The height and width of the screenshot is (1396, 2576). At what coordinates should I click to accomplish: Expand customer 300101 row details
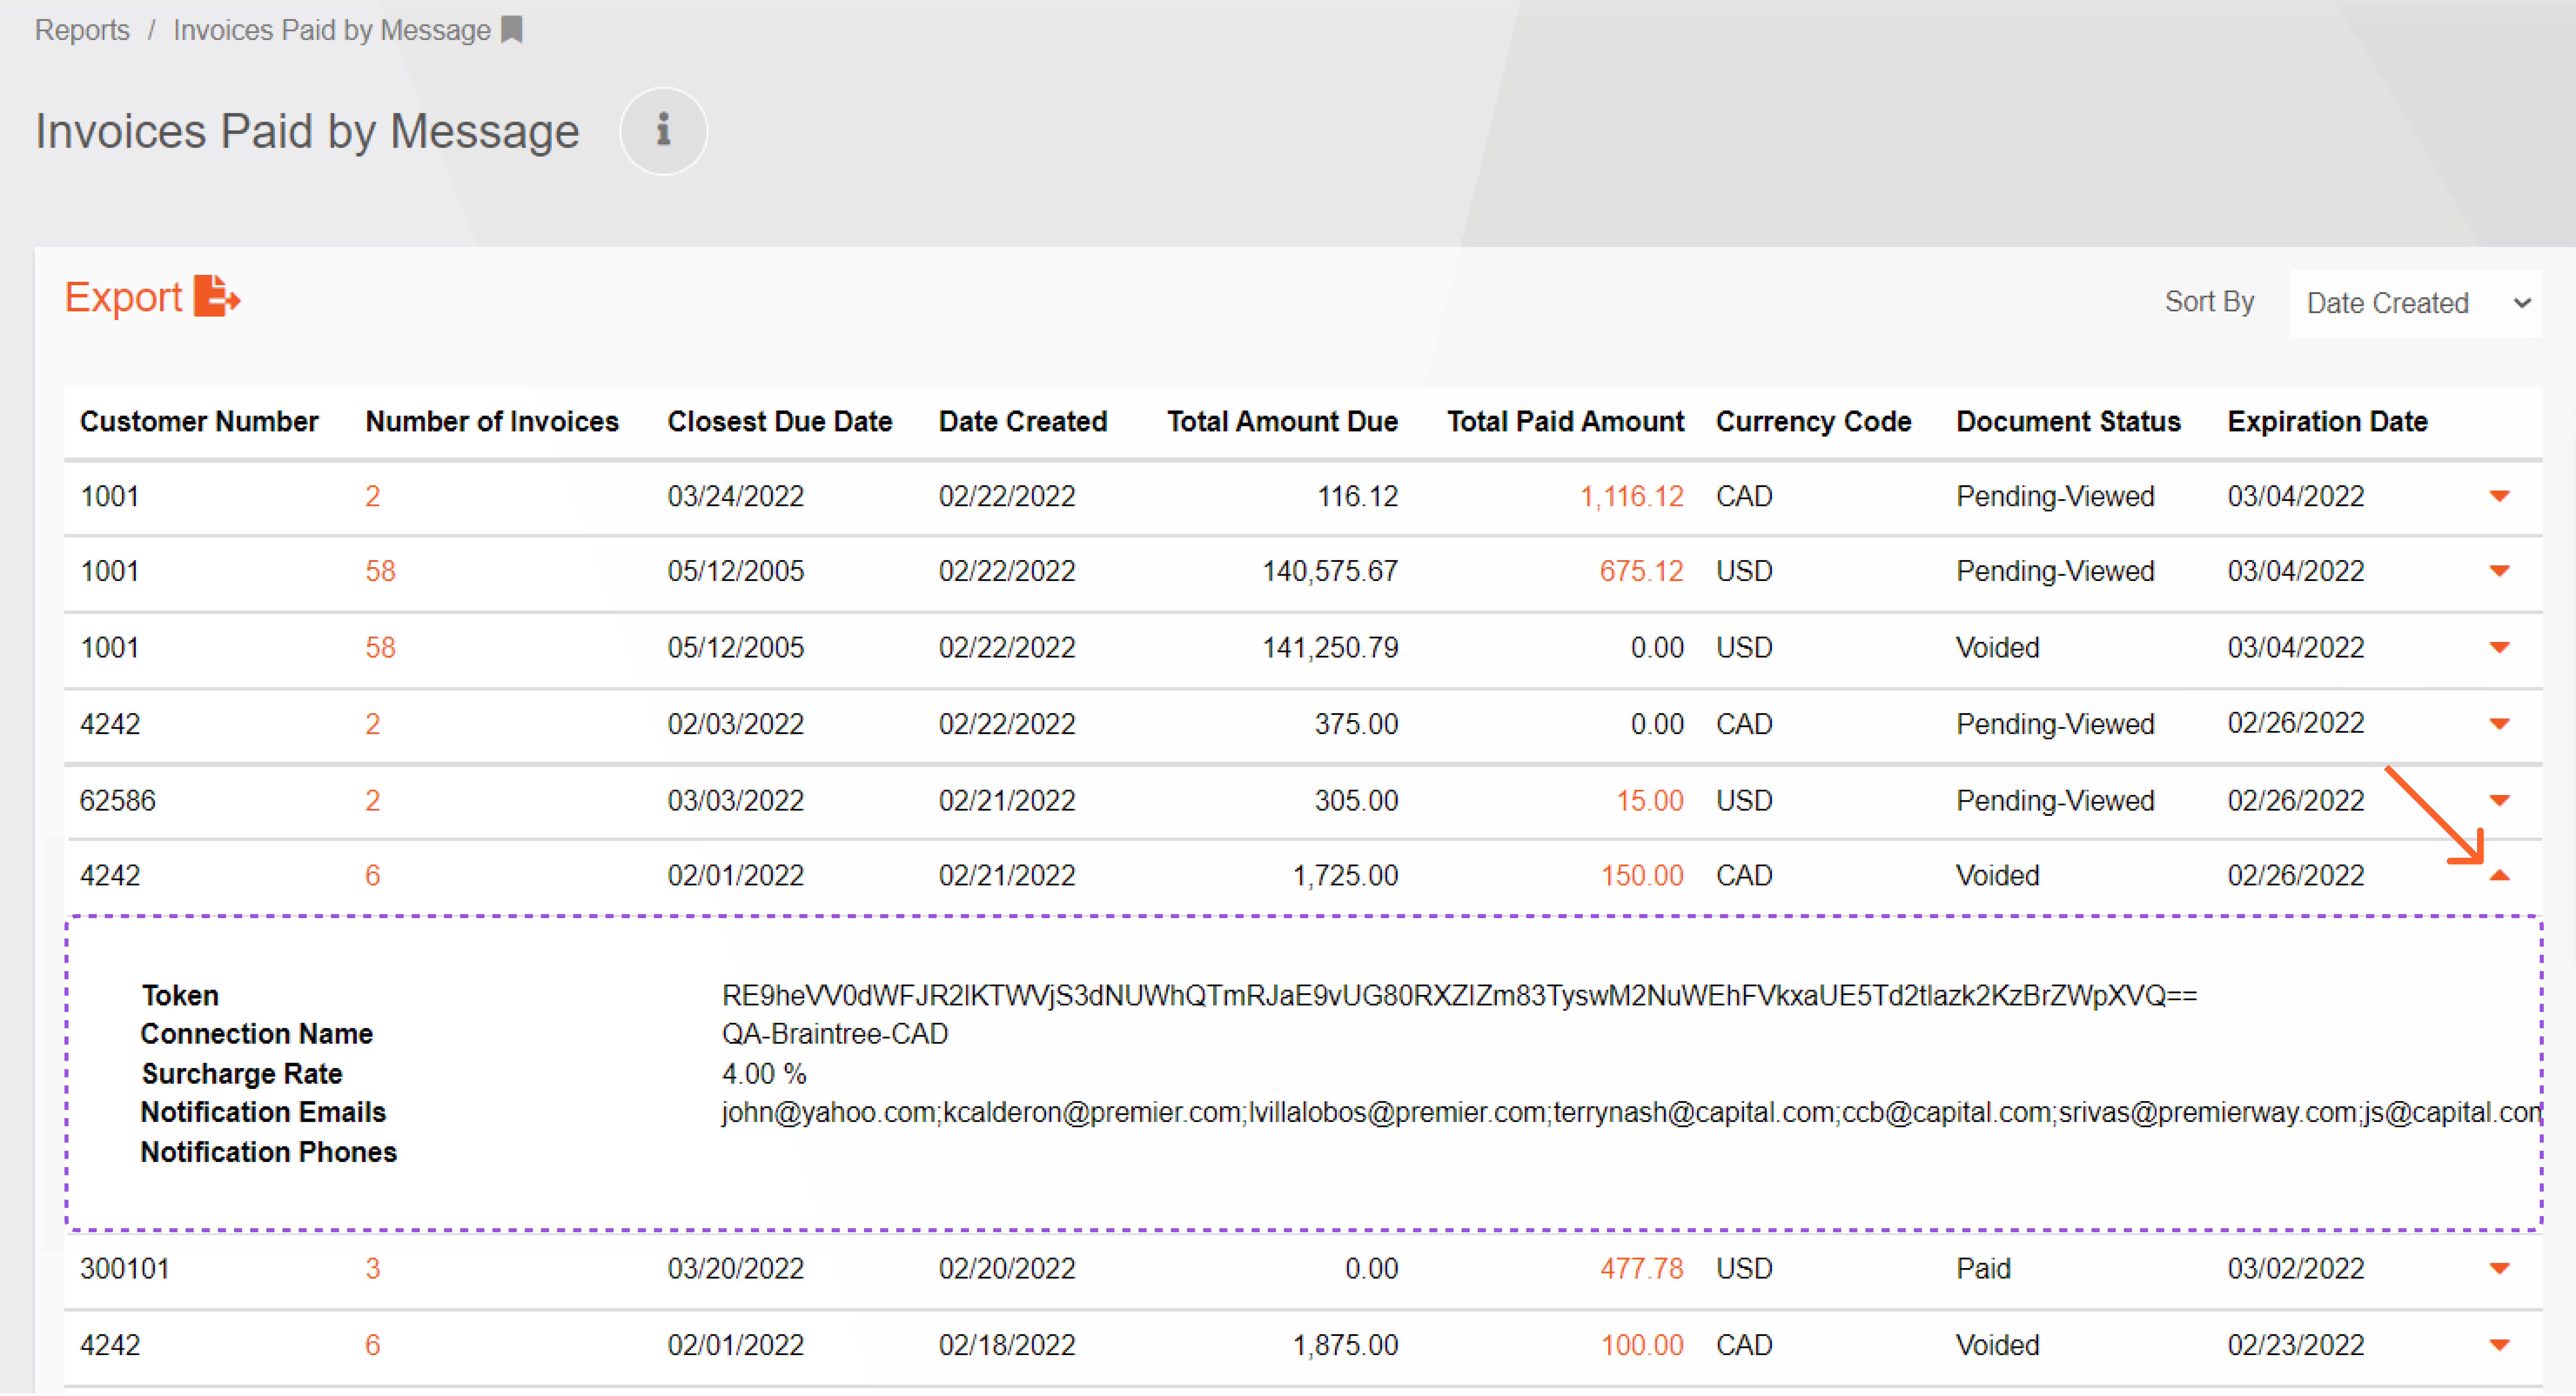(2499, 1269)
